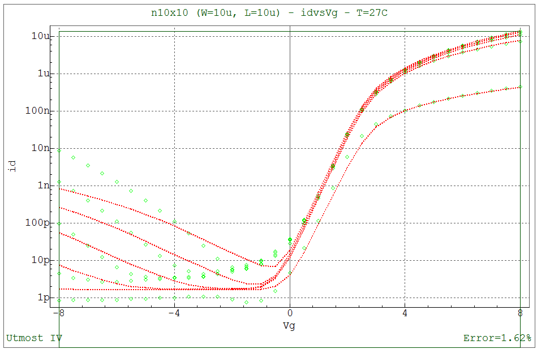Click the 'Utmost IV' label
The image size is (537, 349).
click(35, 338)
